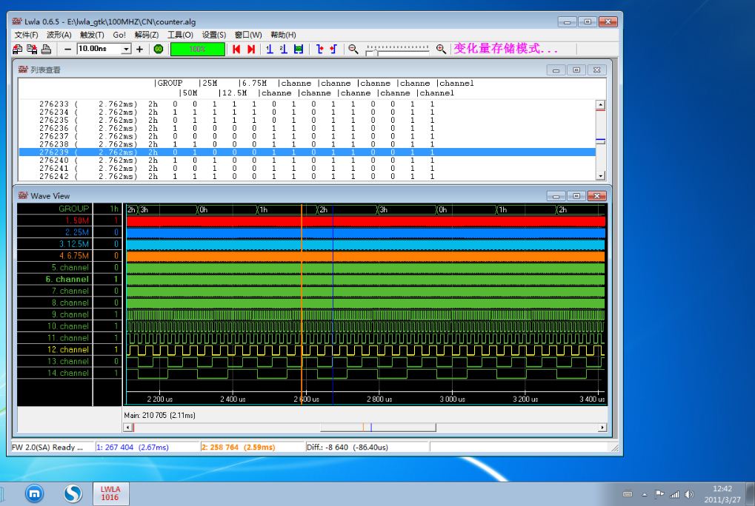Jump to start with red left marker icon
This screenshot has height=506, width=755.
pyautogui.click(x=236, y=49)
